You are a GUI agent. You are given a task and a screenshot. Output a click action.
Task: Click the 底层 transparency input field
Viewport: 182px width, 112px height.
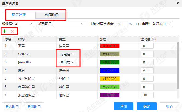[147, 70]
